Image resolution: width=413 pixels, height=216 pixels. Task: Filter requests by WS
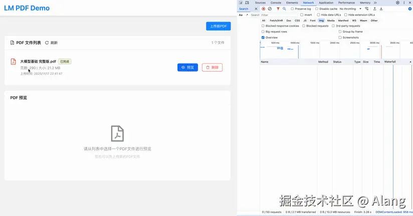[354, 21]
